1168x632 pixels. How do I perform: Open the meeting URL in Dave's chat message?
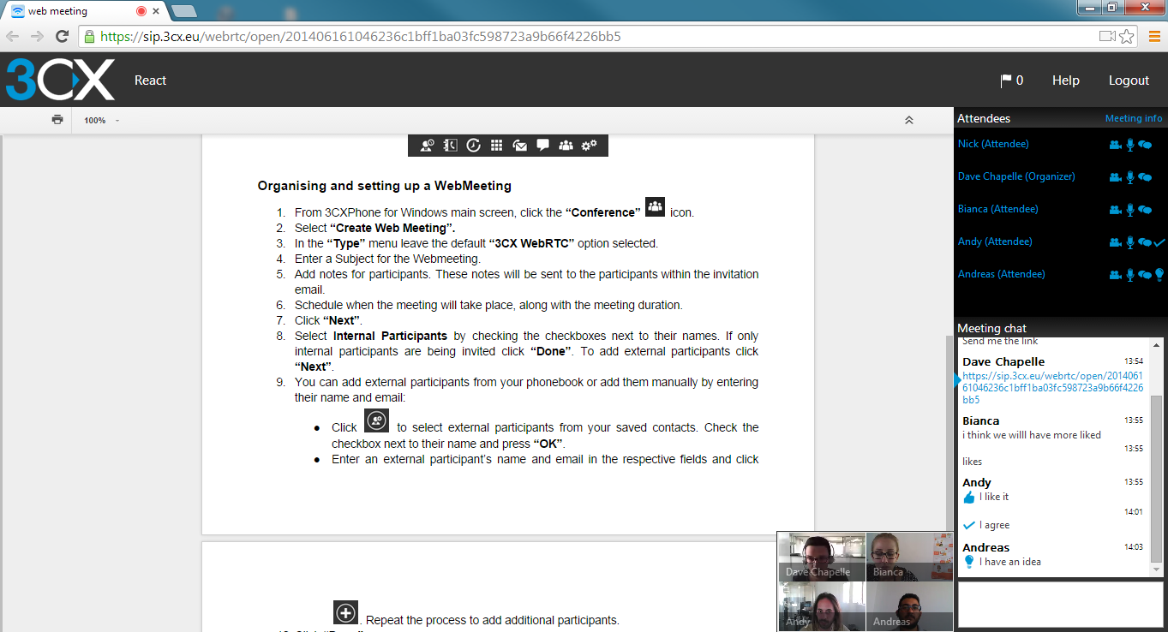tap(1052, 388)
